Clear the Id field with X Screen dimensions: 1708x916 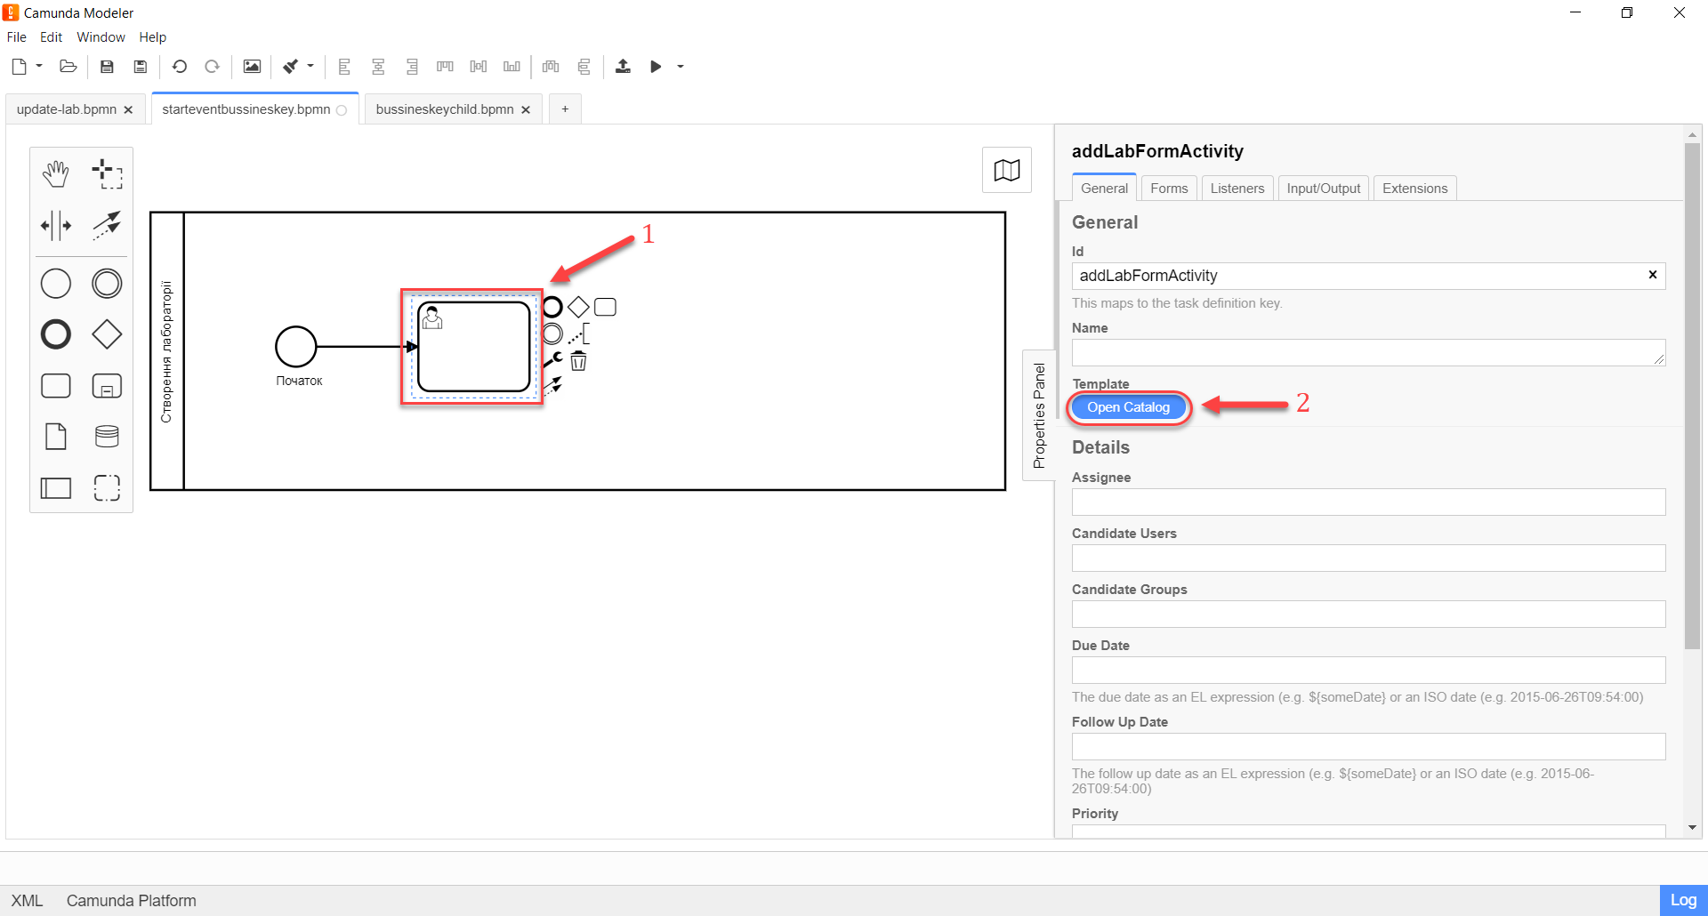click(x=1652, y=275)
